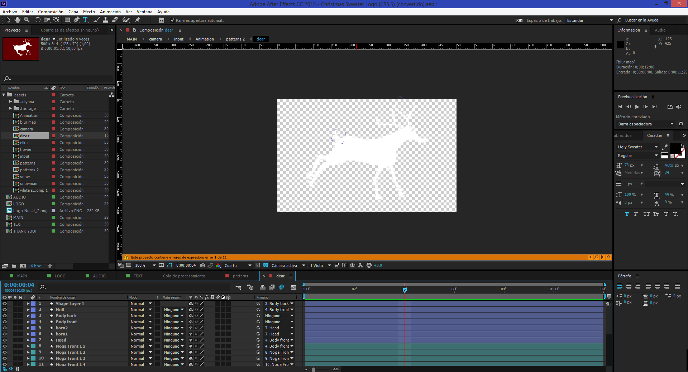Select the Zoom magnifier tool
The height and width of the screenshot is (372, 688).
click(x=27, y=20)
